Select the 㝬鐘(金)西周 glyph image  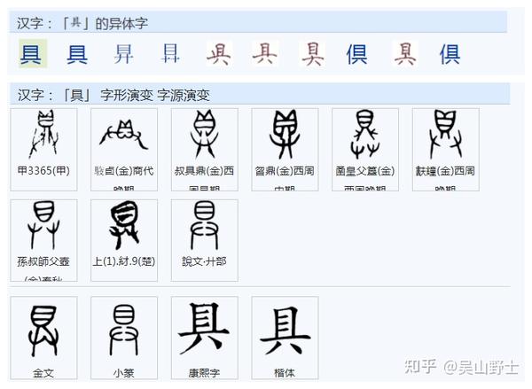tap(446, 150)
